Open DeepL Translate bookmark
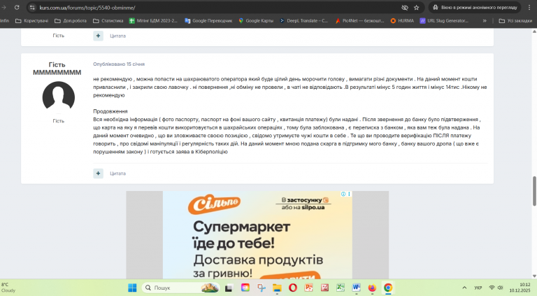 (x=303, y=20)
